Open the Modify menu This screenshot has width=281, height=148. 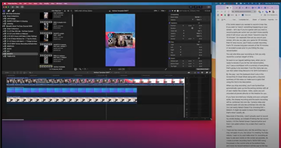[46, 4]
